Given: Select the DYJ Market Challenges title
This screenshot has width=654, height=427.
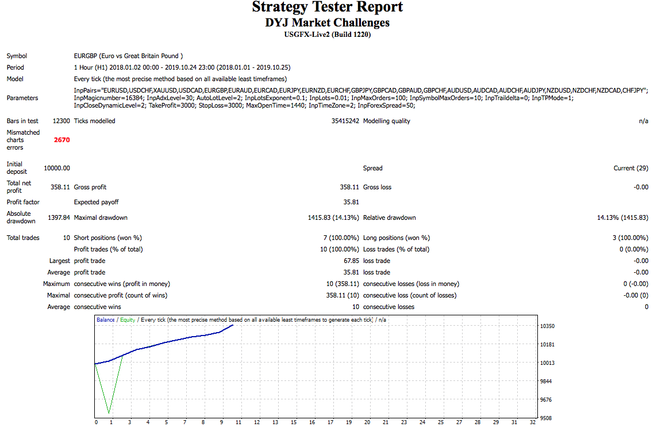Looking at the screenshot, I should (x=328, y=22).
